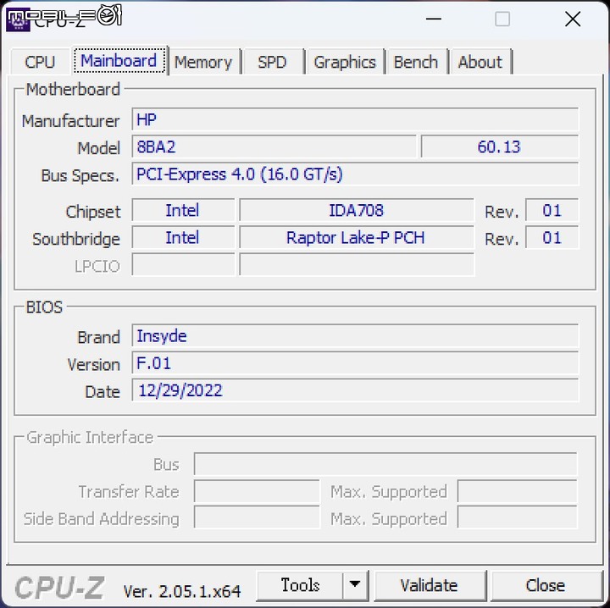Click the Manufacturer field showing HP
Image resolution: width=610 pixels, height=608 pixels.
[355, 119]
